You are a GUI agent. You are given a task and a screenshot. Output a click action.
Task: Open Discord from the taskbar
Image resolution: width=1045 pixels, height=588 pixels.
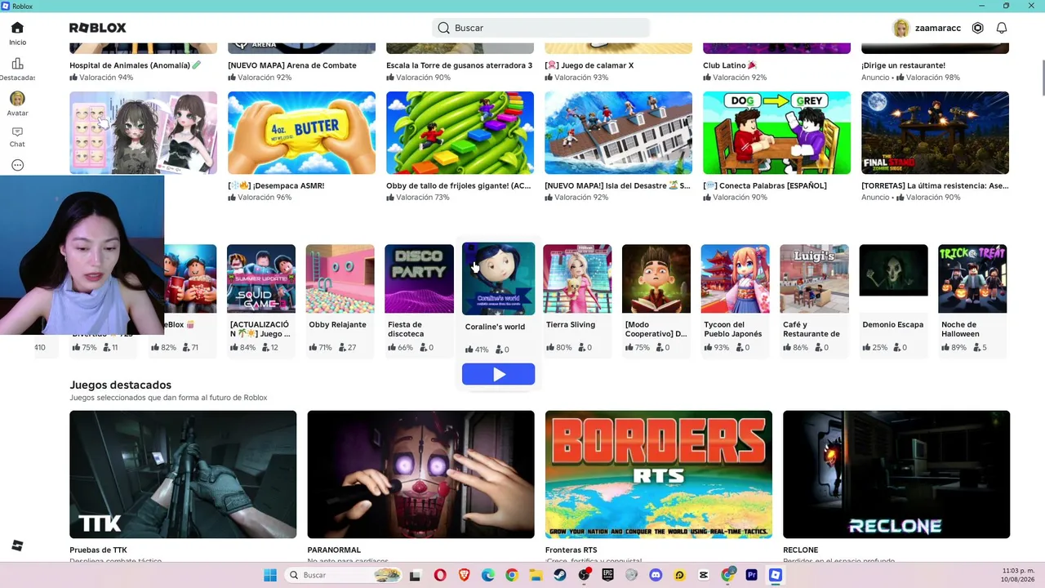point(656,575)
